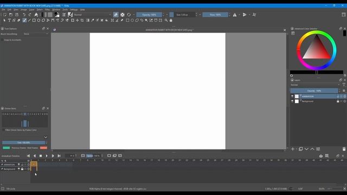Choose the Line tool
347x195 pixels.
point(29,21)
